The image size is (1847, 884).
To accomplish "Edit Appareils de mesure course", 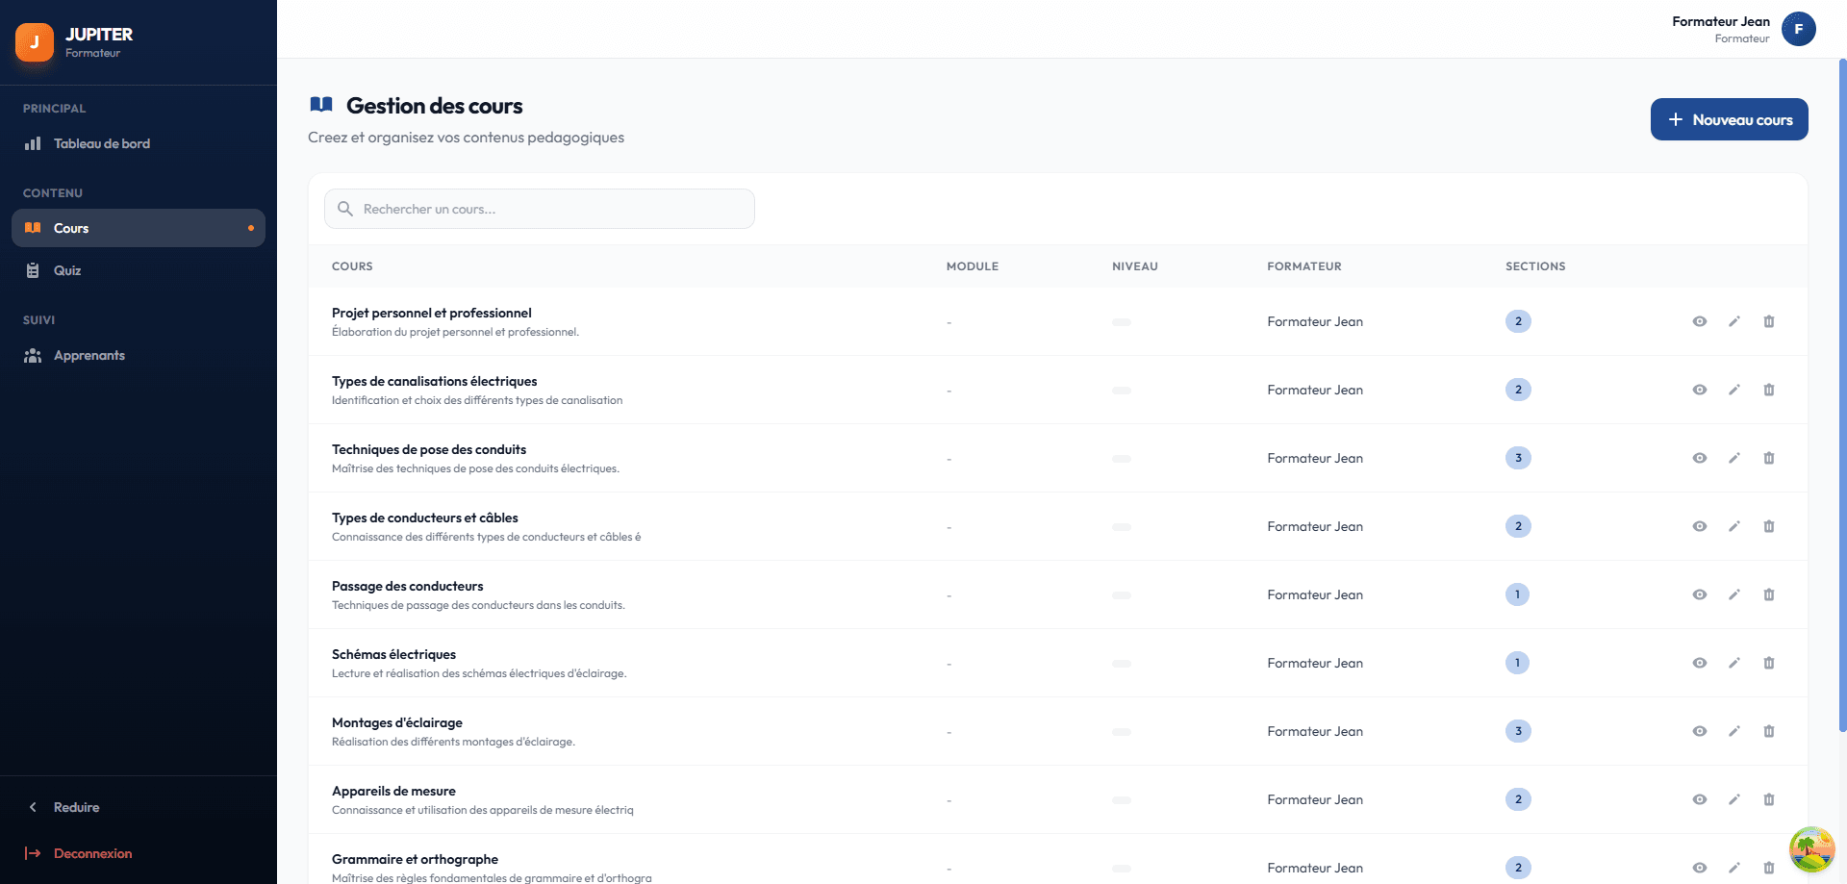I will coord(1734,799).
